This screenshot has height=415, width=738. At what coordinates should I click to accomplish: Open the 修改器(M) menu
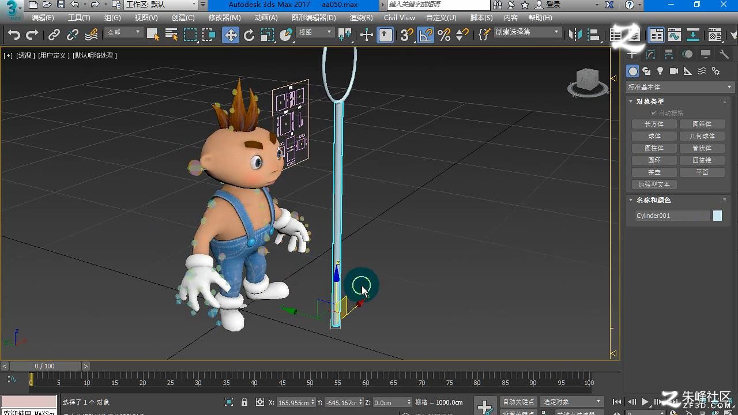tap(224, 18)
